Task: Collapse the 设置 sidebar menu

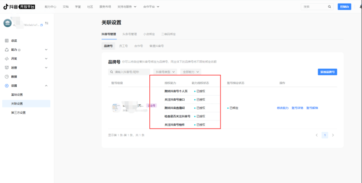Action: 46,86
